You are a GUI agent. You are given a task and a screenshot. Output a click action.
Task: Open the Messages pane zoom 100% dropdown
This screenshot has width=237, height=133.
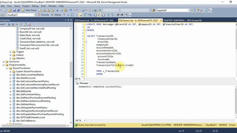click(x=84, y=120)
